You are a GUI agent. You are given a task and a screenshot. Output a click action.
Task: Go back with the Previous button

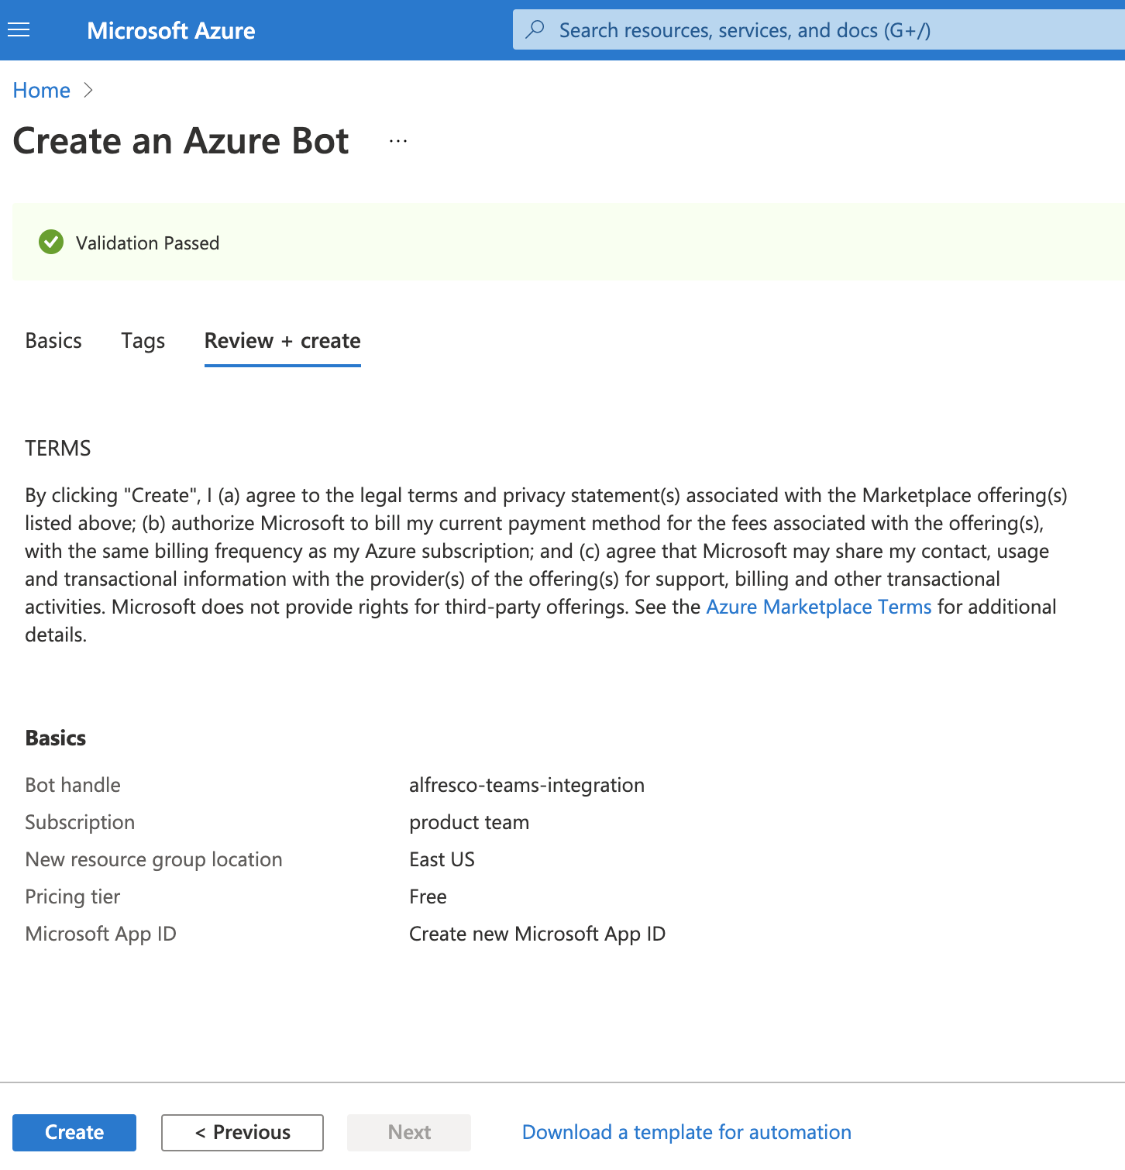(x=243, y=1133)
